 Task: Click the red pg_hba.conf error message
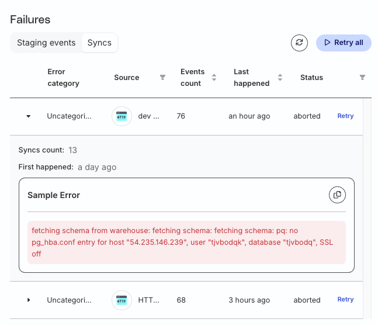pyautogui.click(x=186, y=242)
